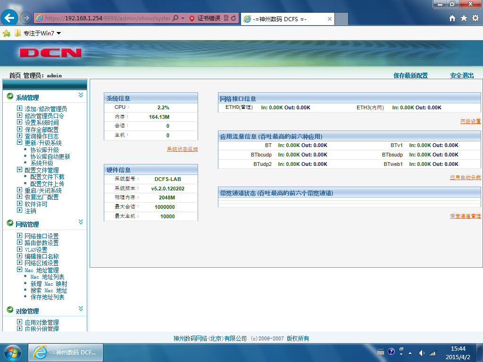
Task: Open the browser Home icon
Action: (x=452, y=18)
